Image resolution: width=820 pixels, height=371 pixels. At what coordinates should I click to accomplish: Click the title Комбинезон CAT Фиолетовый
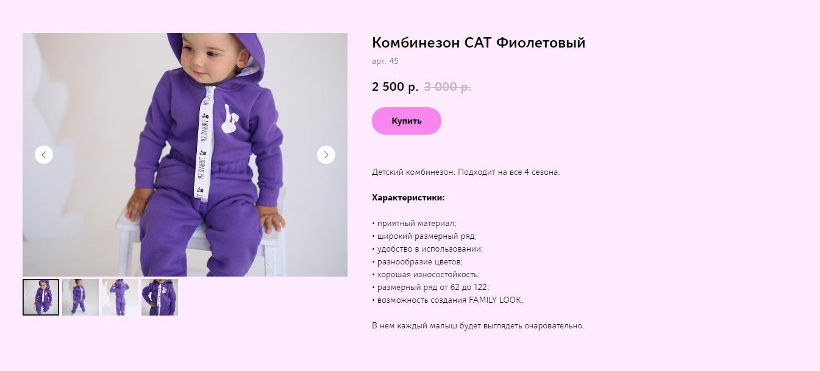click(479, 43)
